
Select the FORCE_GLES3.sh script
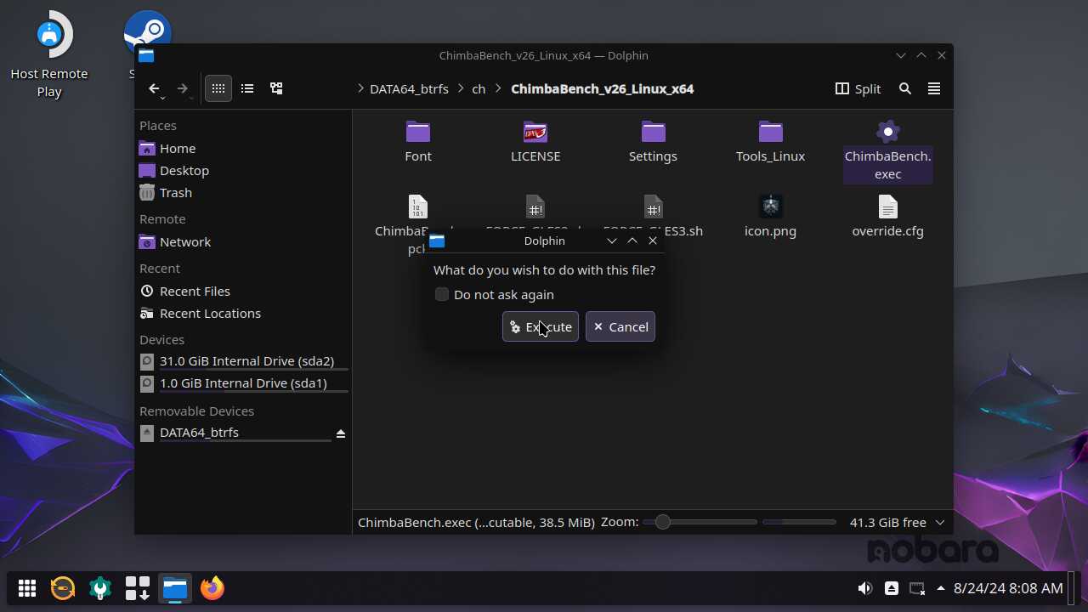click(653, 216)
